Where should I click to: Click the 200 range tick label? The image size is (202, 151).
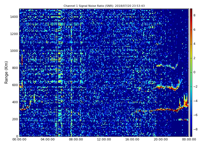(x=15, y=119)
